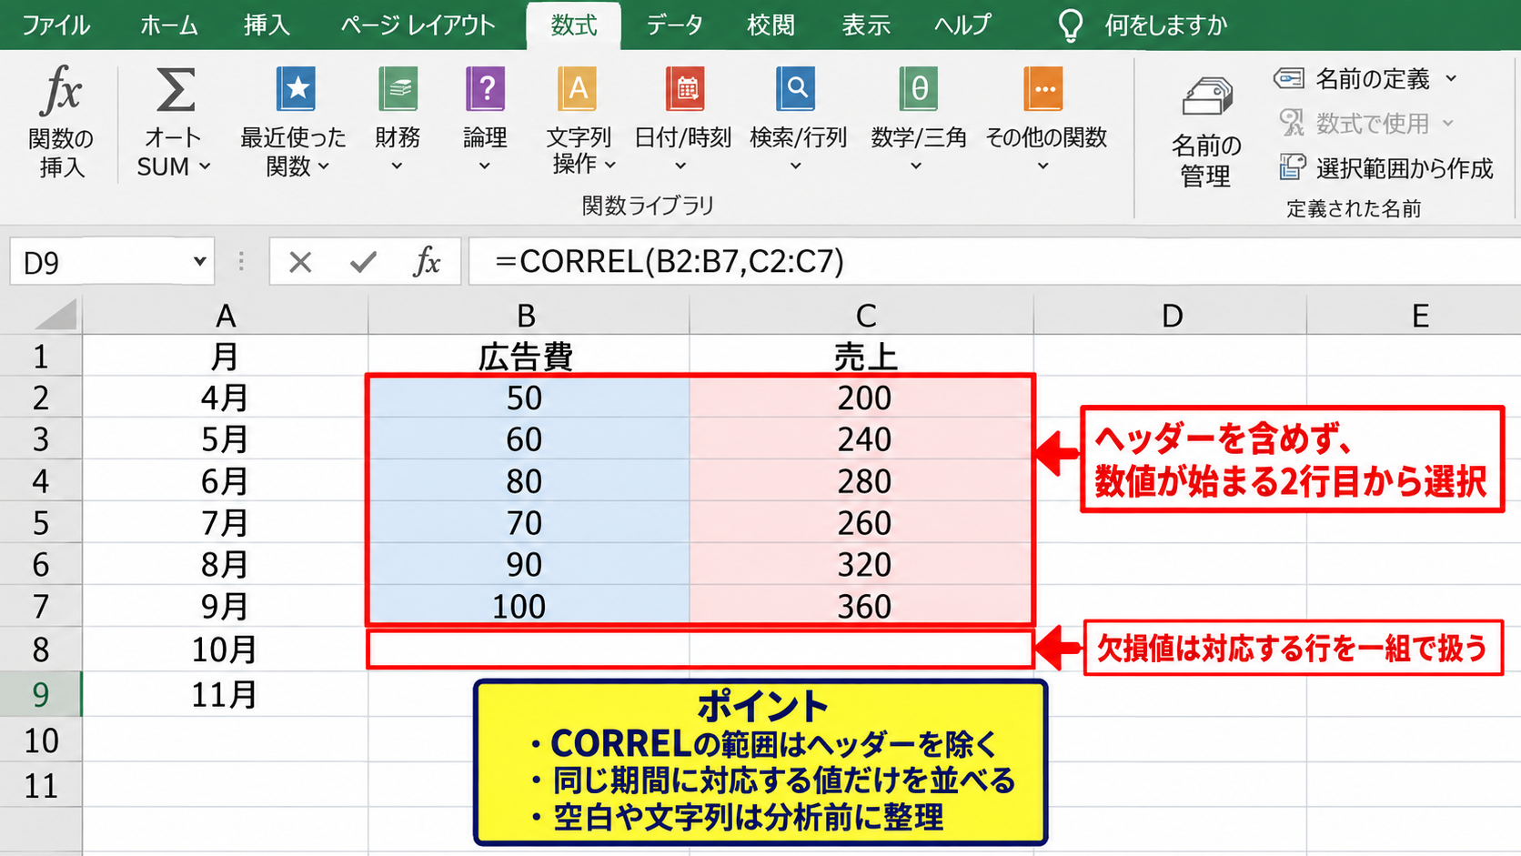
Task: Confirm formula with check mark button
Action: (x=363, y=263)
